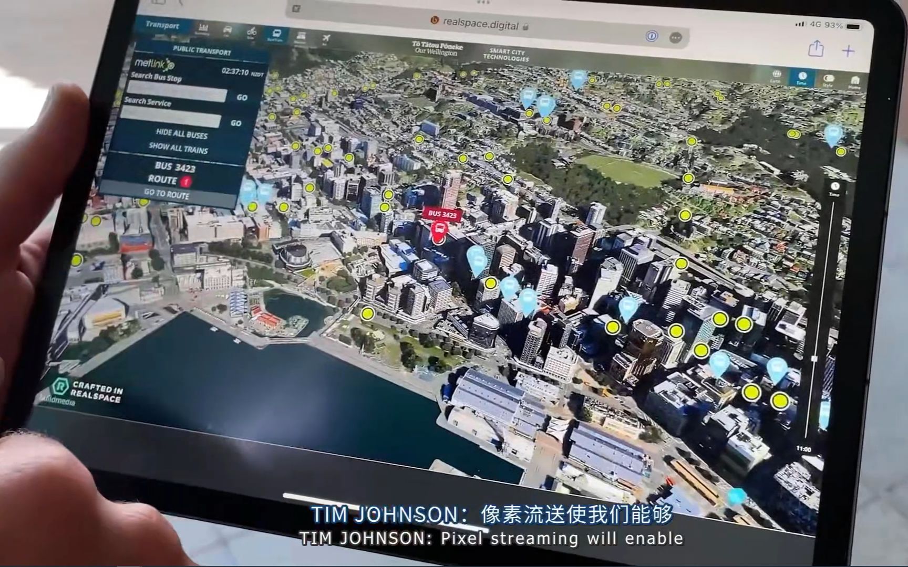Image resolution: width=908 pixels, height=567 pixels.
Task: Click the red Route 1 badge
Action: click(185, 182)
